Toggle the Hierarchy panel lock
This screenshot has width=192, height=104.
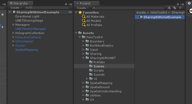(x=66, y=4)
